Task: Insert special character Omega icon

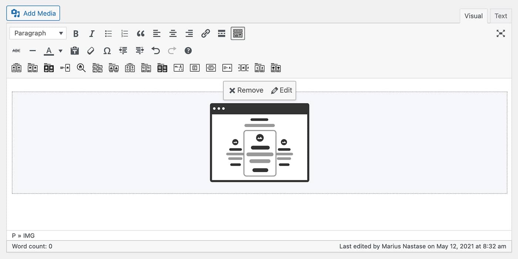Action: click(x=107, y=51)
